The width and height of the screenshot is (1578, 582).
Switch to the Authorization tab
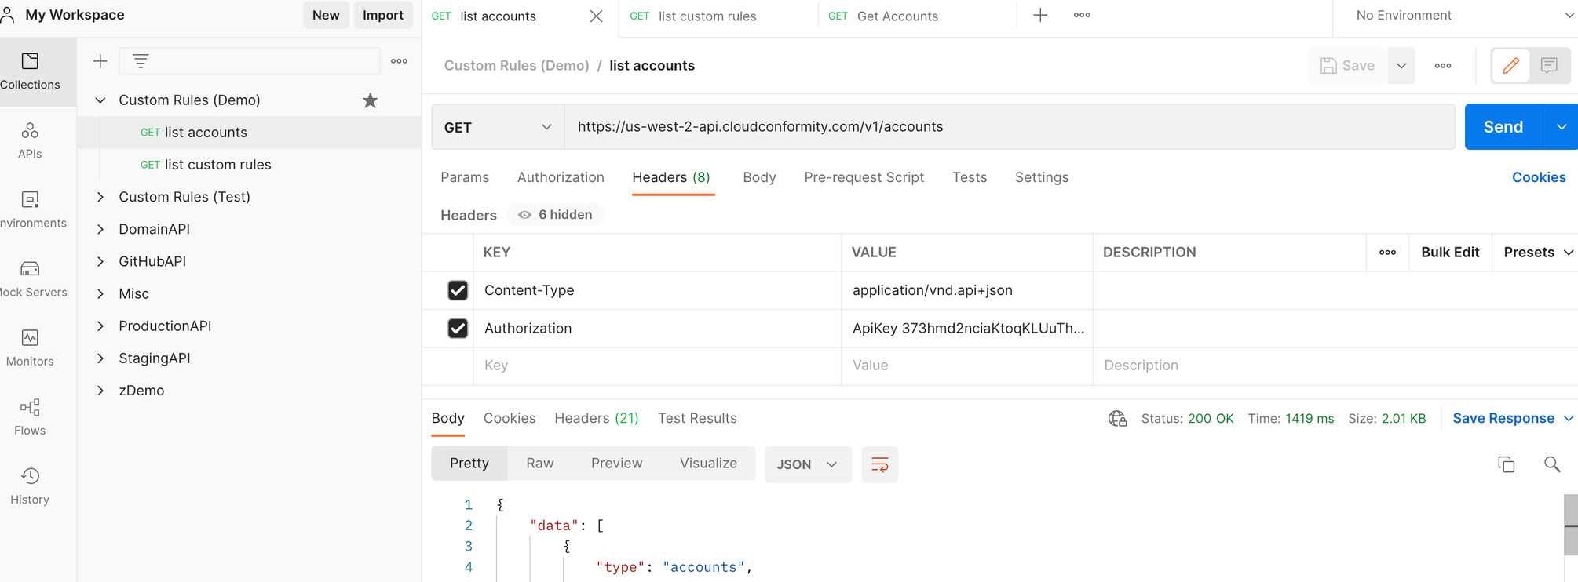tap(560, 177)
